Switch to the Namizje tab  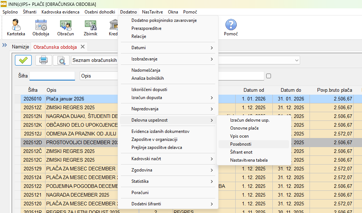(x=20, y=47)
